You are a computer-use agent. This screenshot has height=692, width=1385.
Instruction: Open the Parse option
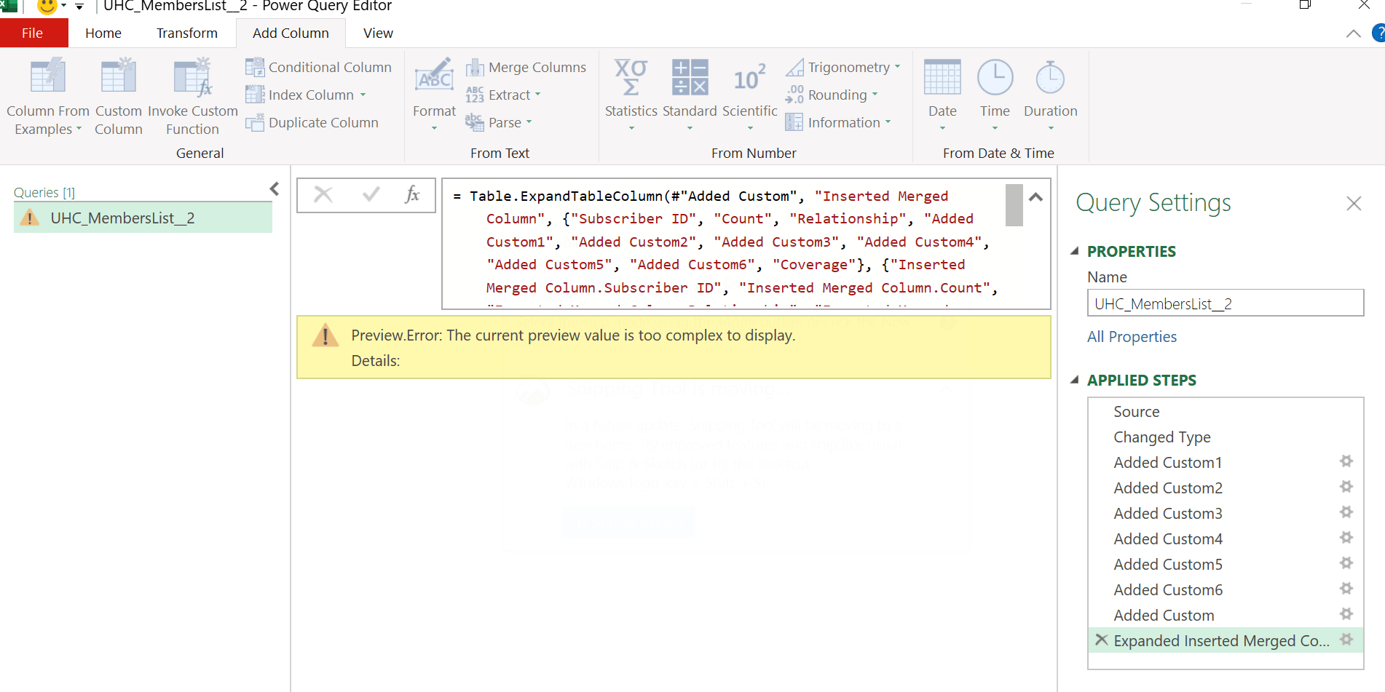pos(499,122)
